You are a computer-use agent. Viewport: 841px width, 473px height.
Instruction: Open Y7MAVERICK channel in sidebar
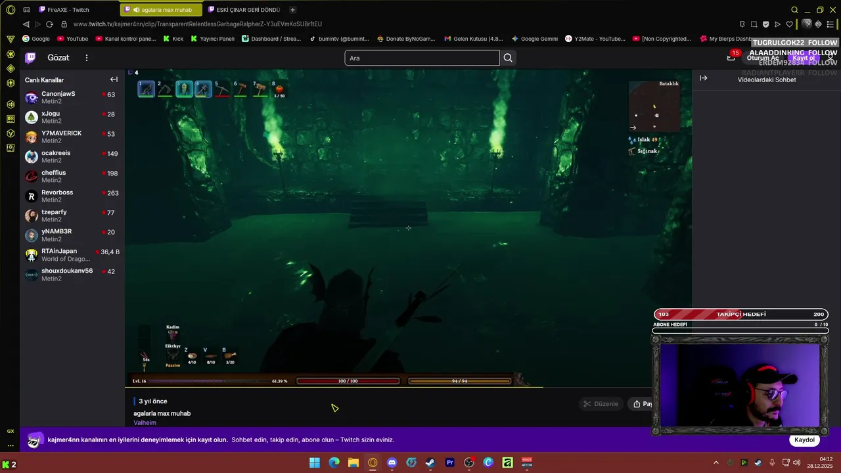71,137
